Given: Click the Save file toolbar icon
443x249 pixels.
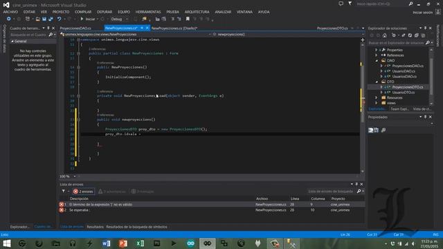Looking at the screenshot, I should coord(44,19).
